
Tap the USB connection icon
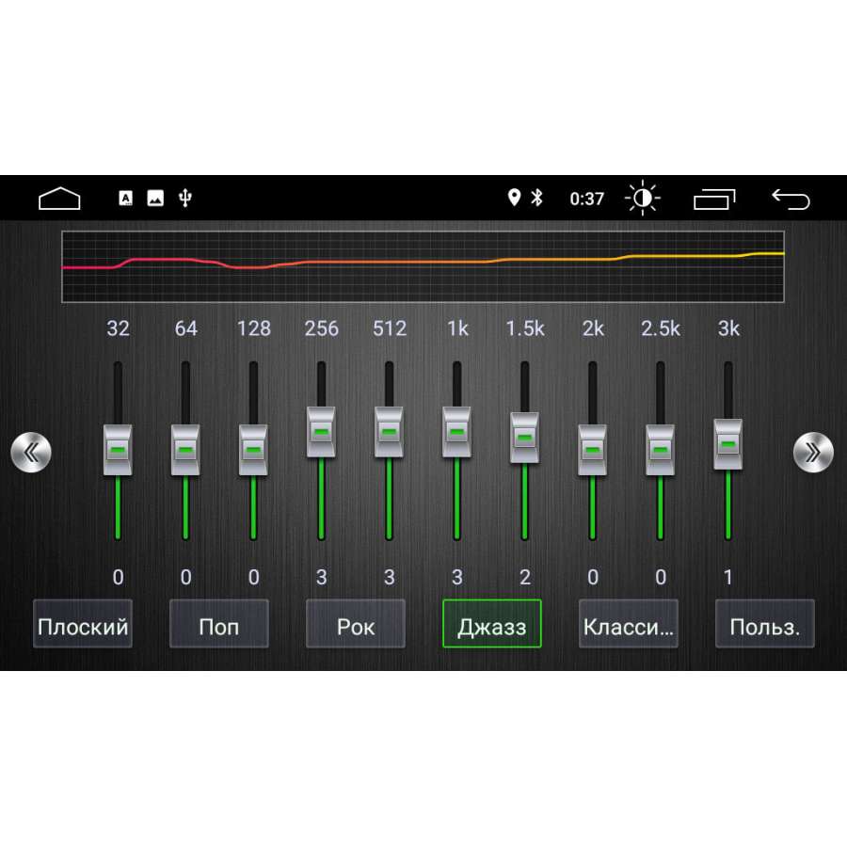185,199
